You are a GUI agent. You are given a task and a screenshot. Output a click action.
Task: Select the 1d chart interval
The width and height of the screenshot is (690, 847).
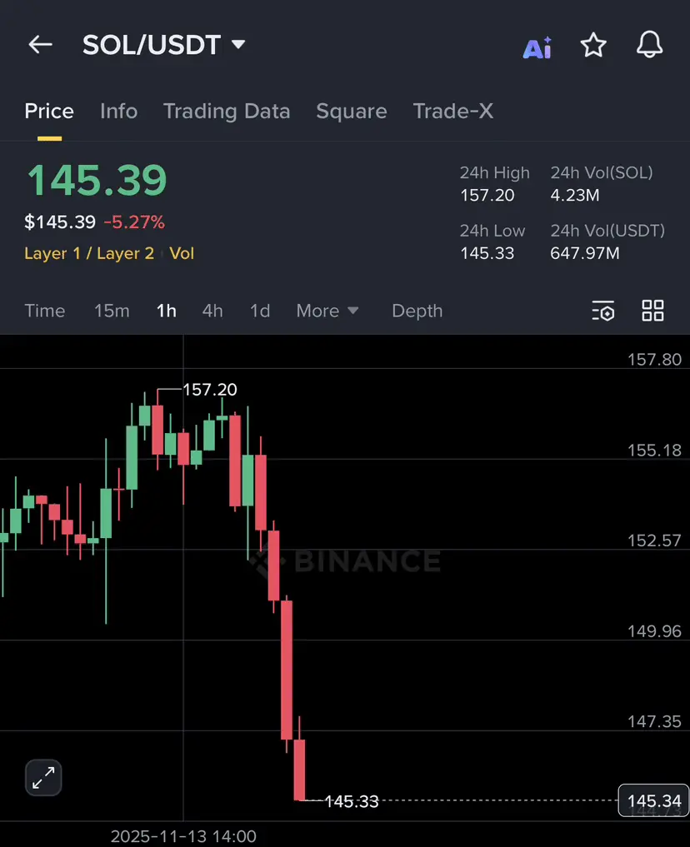pos(260,311)
